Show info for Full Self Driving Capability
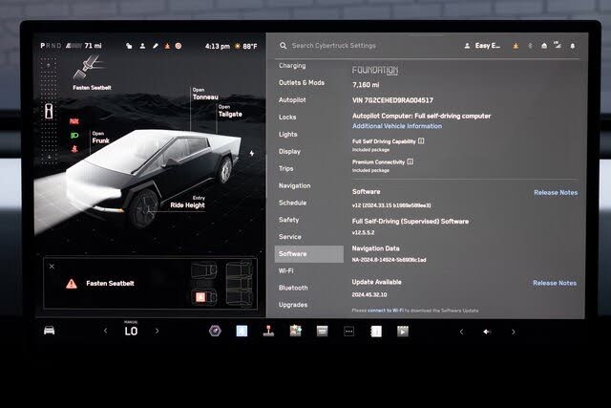This screenshot has width=611, height=408. point(421,141)
